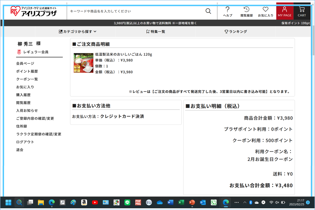
Task: Open クーポン一覧 in the sidebar
Action: (x=27, y=79)
